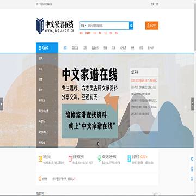This screenshot has width=196, height=196.
Task: Open the orange 10,282+ resource count
Action: coord(144,157)
